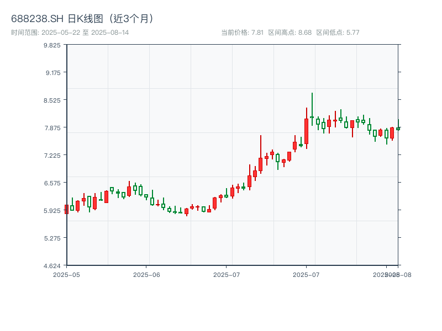Click the large red candle just before the 8.68 peak
Image resolution: width=442 pixels, height=331 pixels.
pyautogui.click(x=306, y=131)
